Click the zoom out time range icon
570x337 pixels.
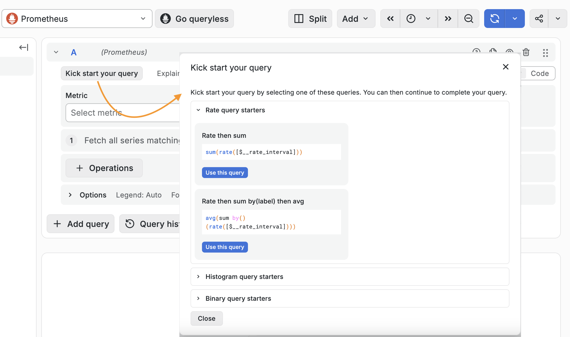[x=469, y=19]
